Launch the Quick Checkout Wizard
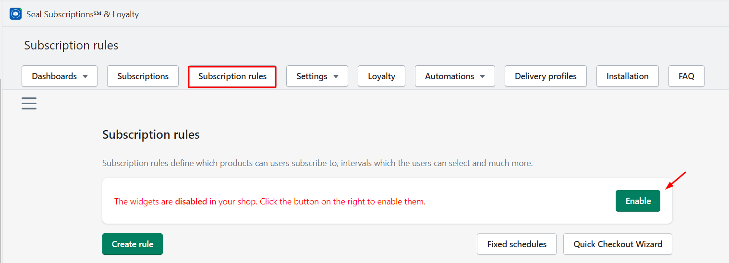The height and width of the screenshot is (263, 729). [x=618, y=244]
